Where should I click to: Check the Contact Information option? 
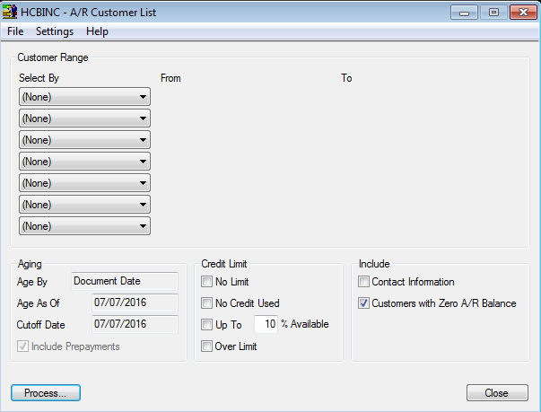tap(364, 282)
